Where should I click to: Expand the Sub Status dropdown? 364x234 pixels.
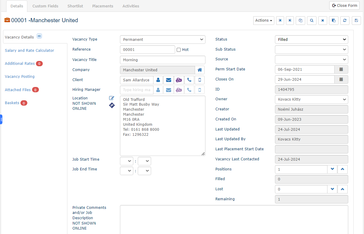[311, 49]
